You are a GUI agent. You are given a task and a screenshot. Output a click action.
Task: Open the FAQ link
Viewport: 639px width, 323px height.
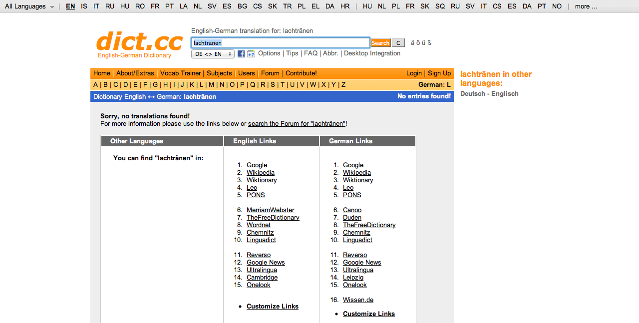coord(311,53)
